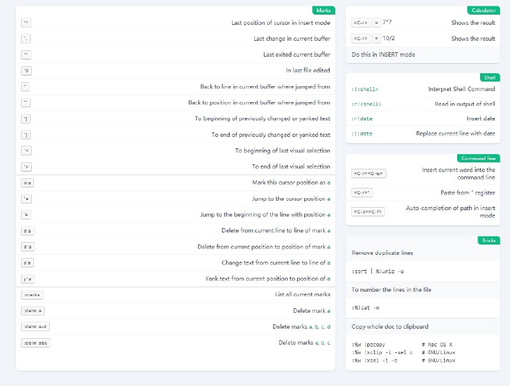Click the 'Do this in INSERT mode' note

[x=383, y=54]
